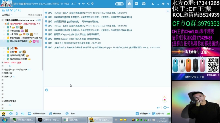This screenshot has height=123, width=220.
Task: Expand the 红牌小窝 channel
Action: (2, 73)
